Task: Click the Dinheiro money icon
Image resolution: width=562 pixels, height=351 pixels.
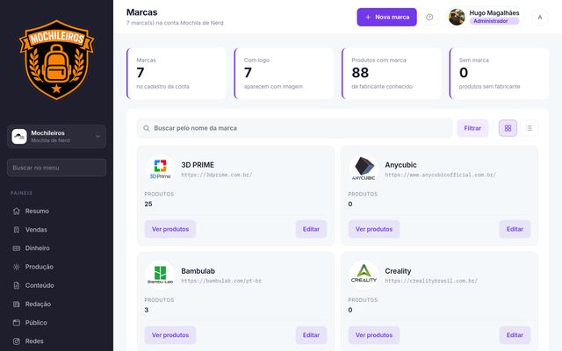Action: pyautogui.click(x=16, y=248)
